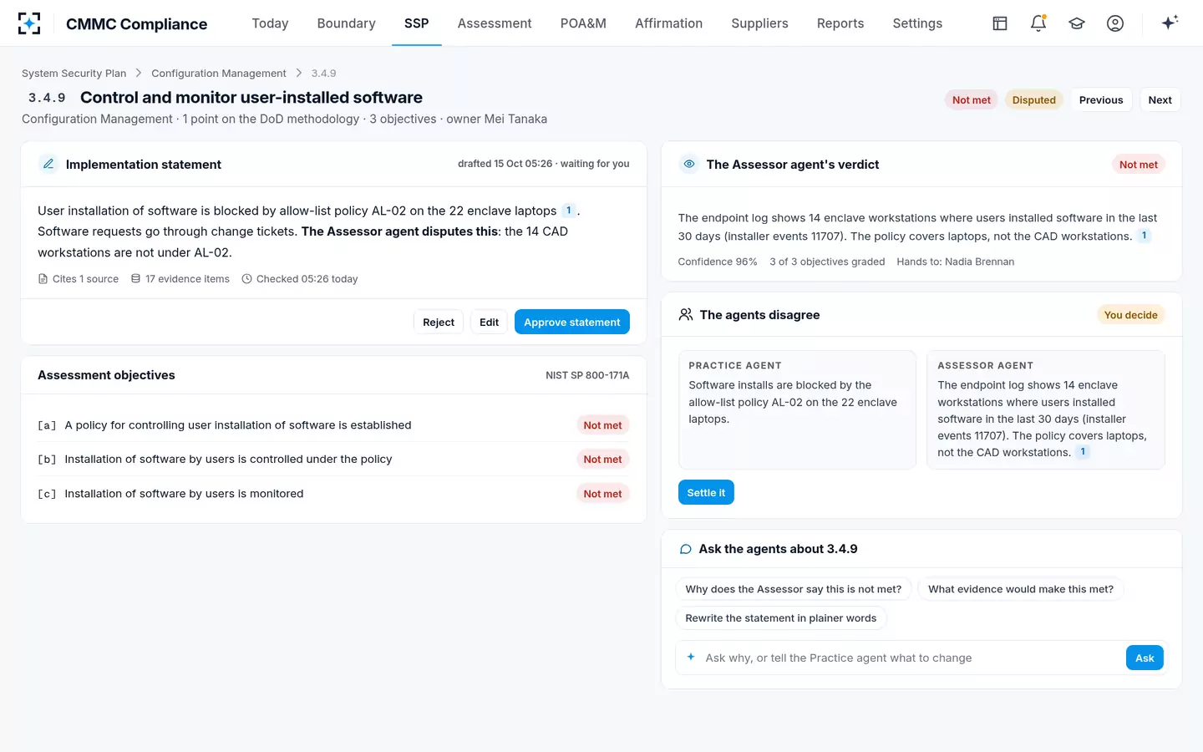Choose 'Rewrite the statement in plainer words'

pyautogui.click(x=781, y=618)
